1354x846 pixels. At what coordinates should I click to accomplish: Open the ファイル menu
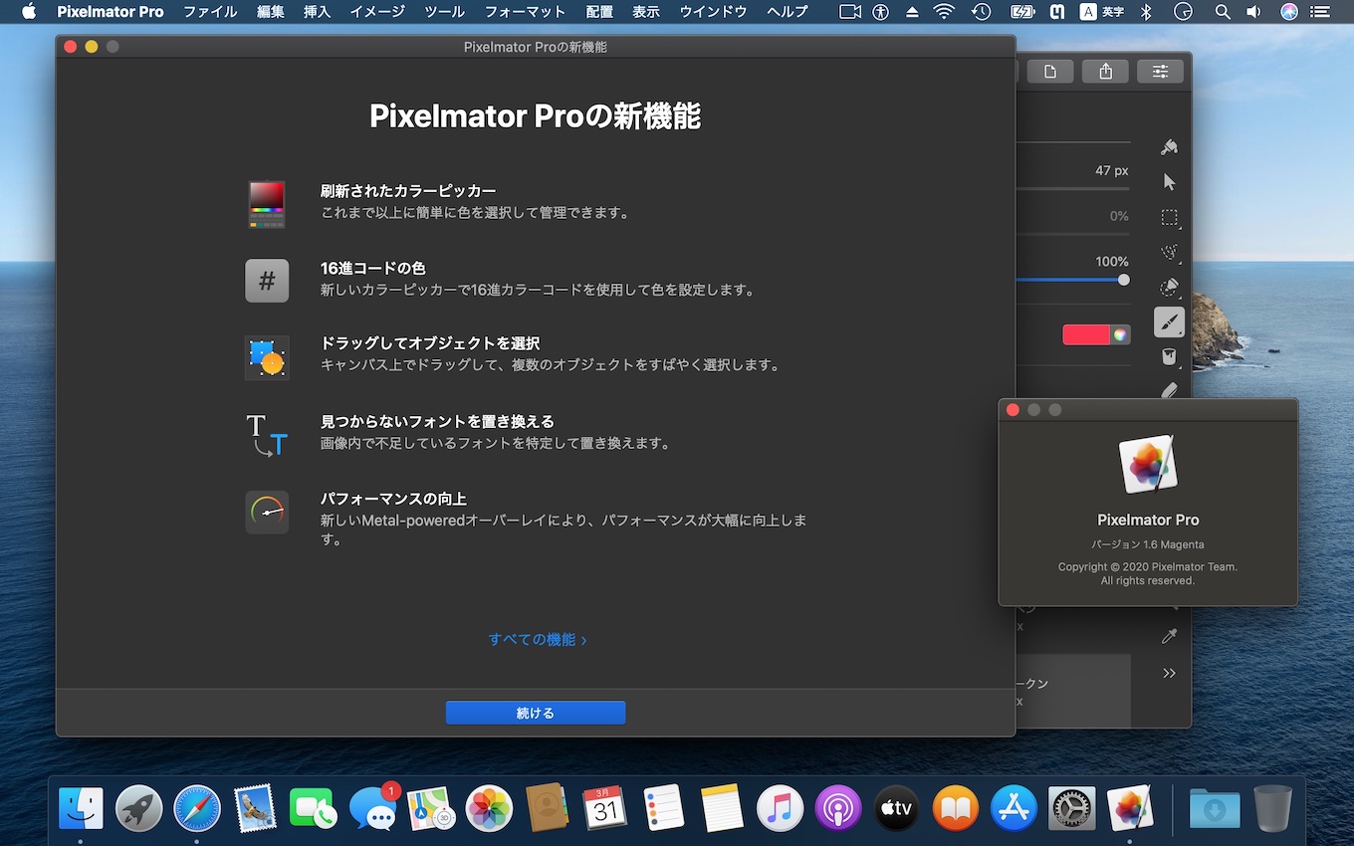click(x=210, y=12)
